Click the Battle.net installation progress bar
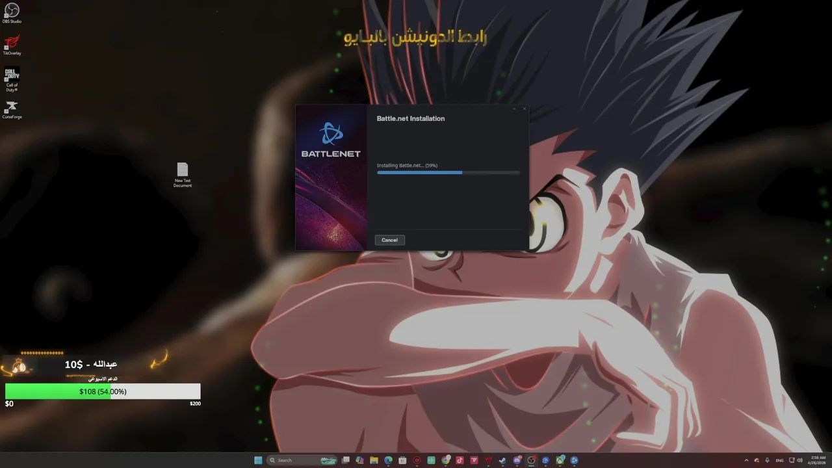 [448, 172]
